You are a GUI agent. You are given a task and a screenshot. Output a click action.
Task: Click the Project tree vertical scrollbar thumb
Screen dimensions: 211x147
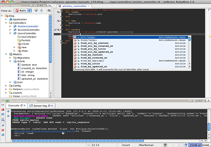(50, 39)
